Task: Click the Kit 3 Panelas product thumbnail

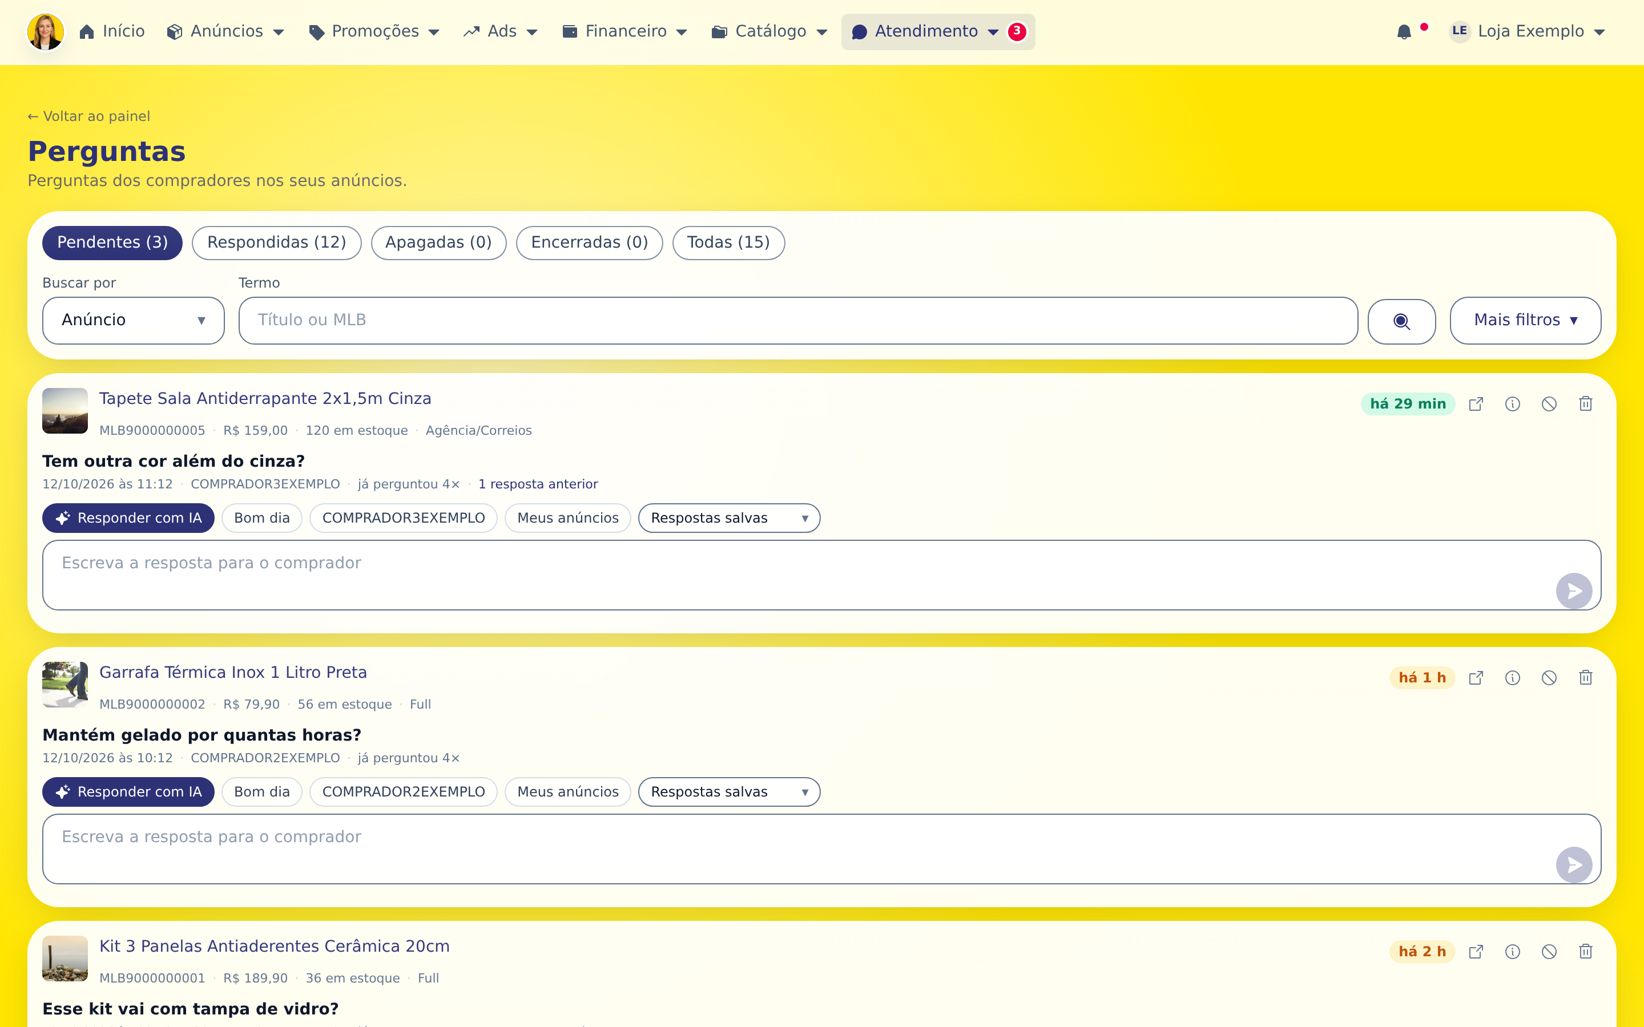Action: [65, 959]
